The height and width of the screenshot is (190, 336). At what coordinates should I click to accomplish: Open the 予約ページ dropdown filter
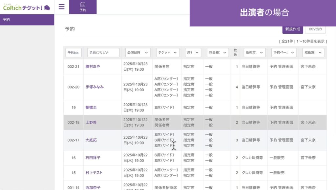(x=284, y=53)
